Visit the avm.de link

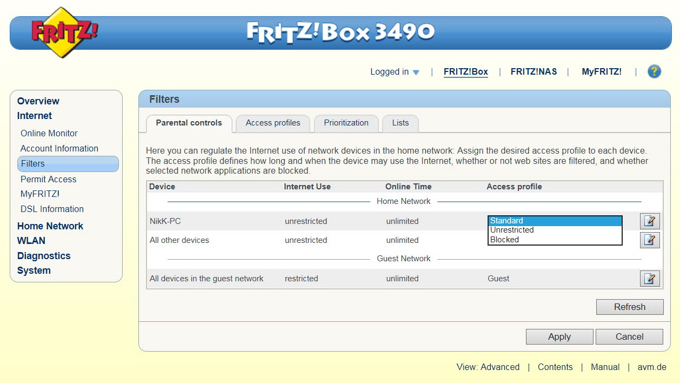[652, 367]
